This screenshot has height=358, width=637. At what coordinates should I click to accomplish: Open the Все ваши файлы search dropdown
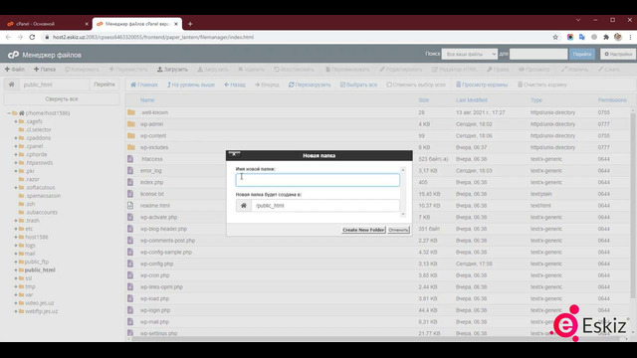(469, 54)
